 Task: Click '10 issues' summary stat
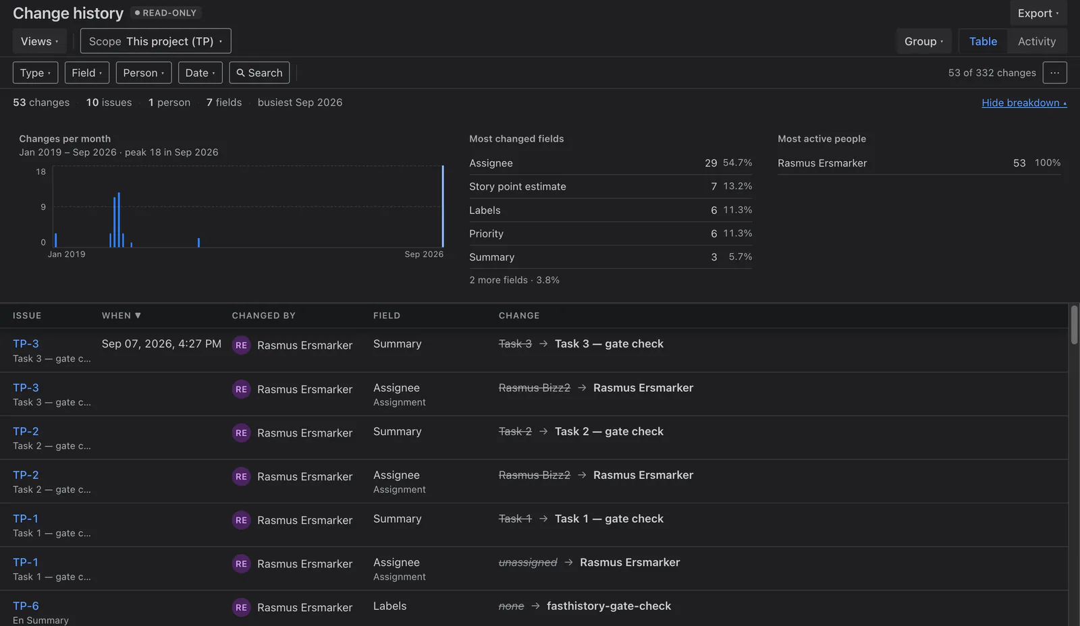point(109,103)
